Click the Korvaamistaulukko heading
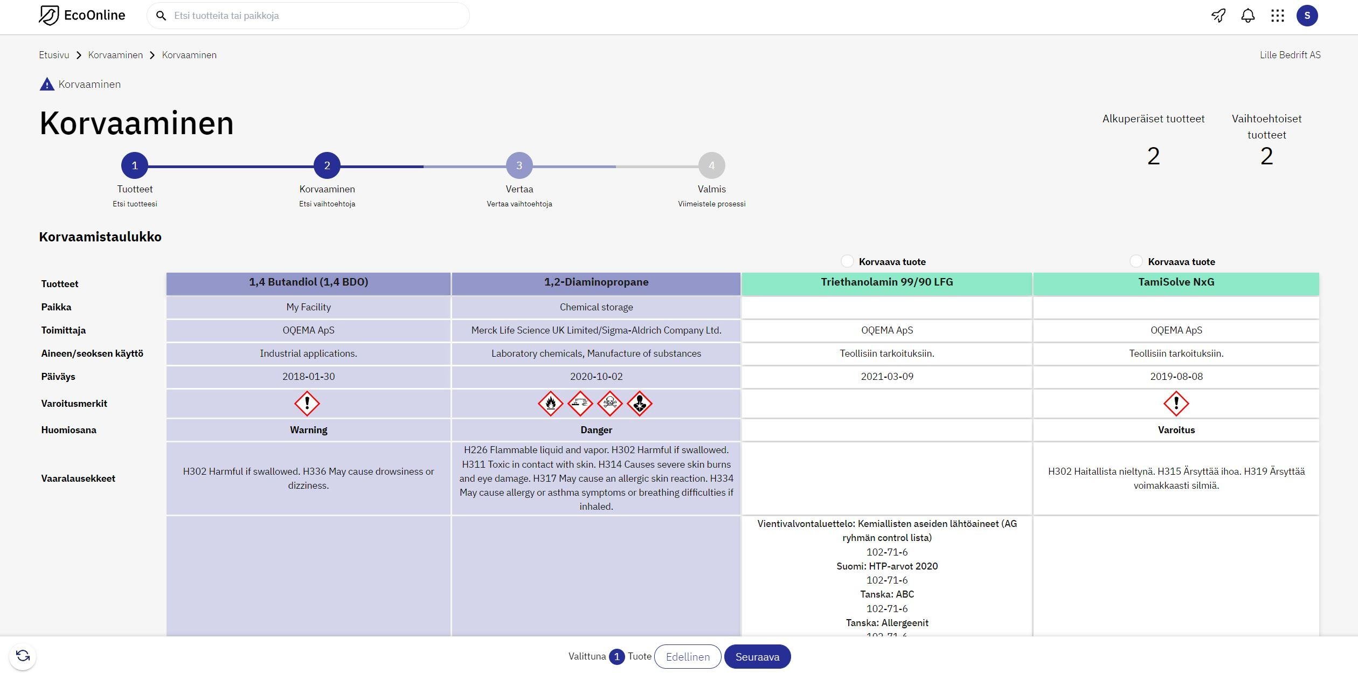 [x=100, y=237]
